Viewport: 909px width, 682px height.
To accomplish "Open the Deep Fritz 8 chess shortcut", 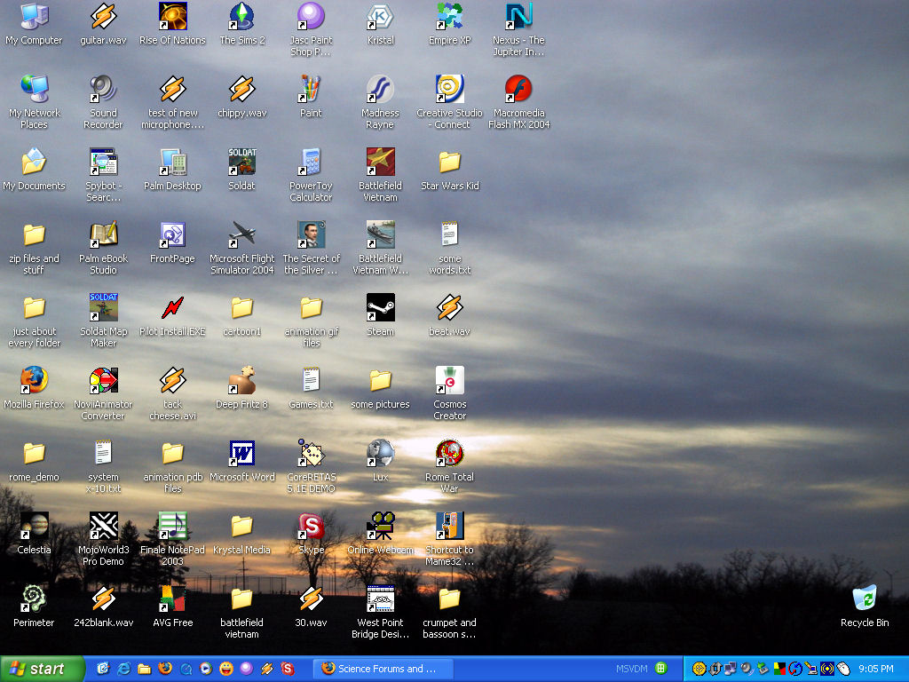I will (241, 381).
